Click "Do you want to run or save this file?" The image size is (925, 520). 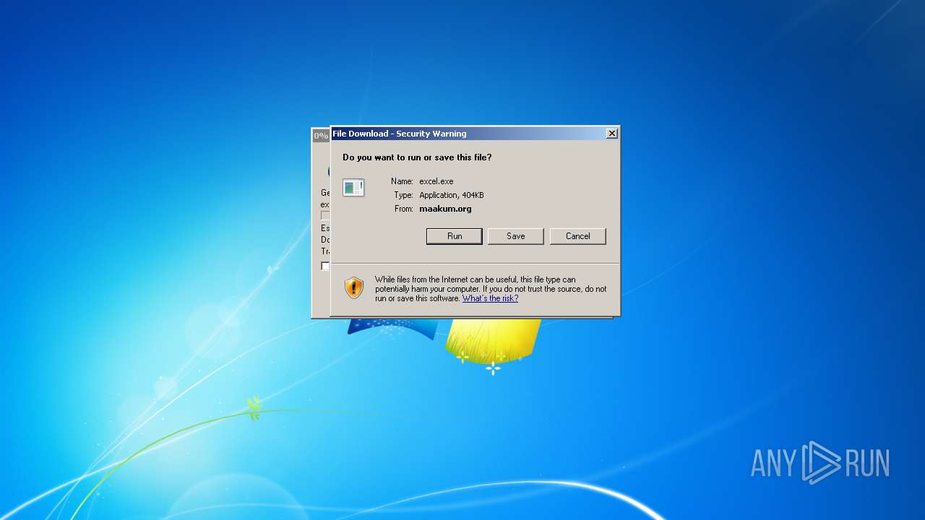(x=417, y=157)
